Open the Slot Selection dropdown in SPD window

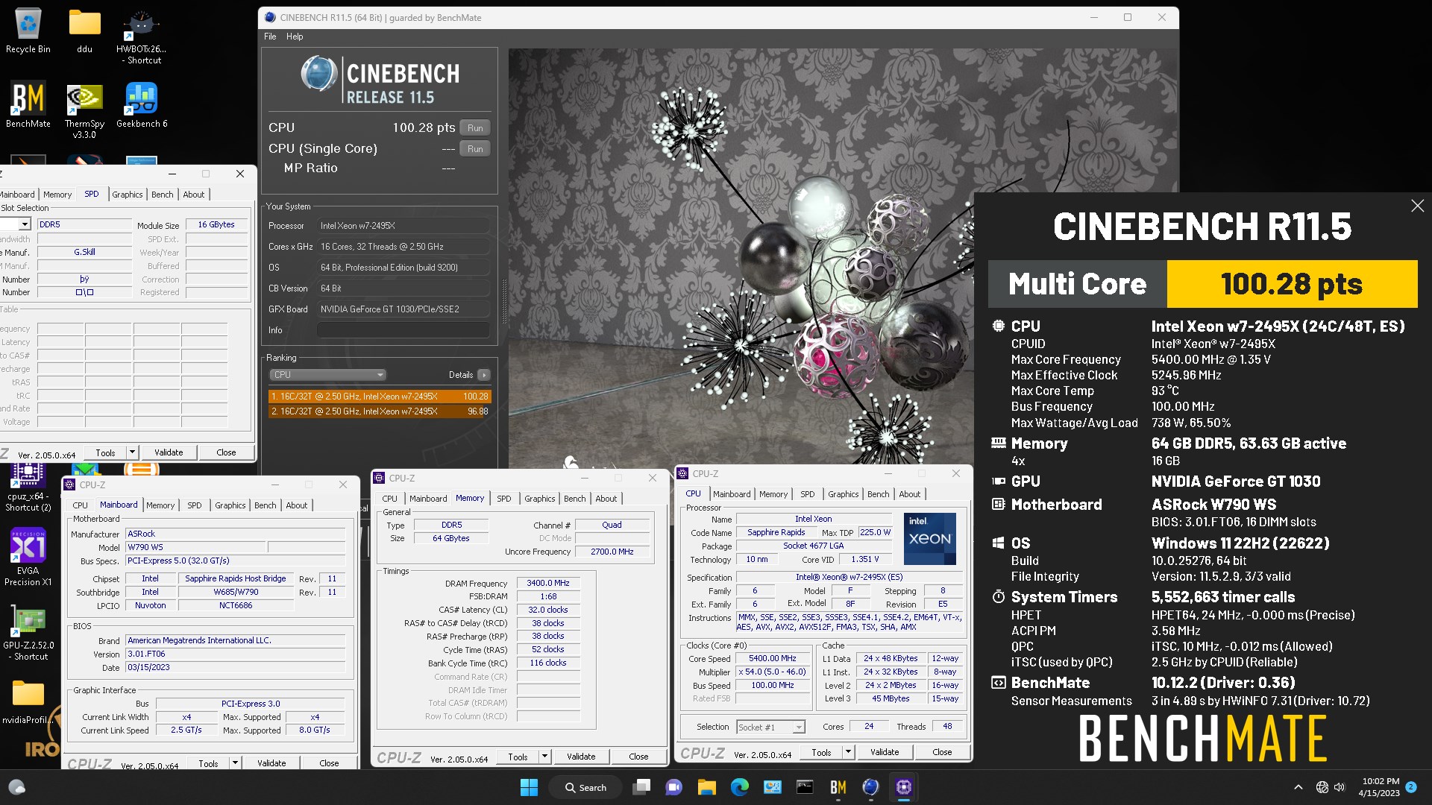click(x=25, y=224)
